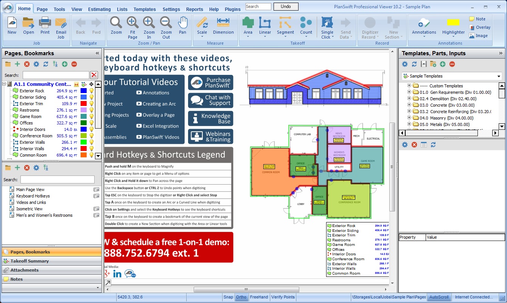Screen dimensions: 507x303
Task: Toggle Snap mode in status bar
Action: [x=228, y=297]
